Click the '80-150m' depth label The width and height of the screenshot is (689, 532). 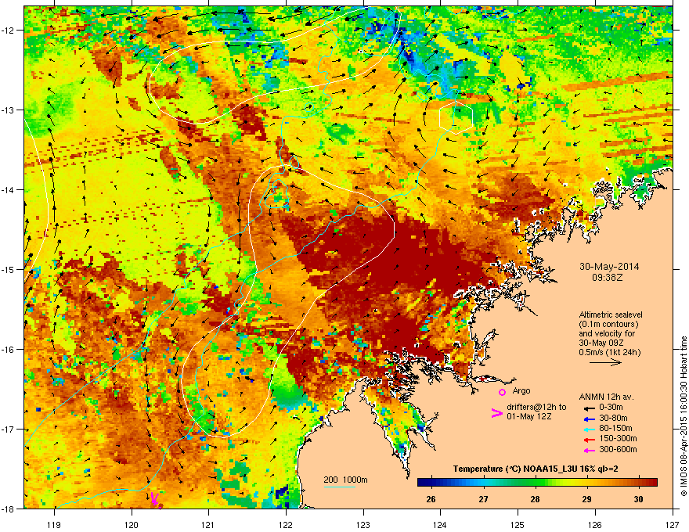[615, 429]
